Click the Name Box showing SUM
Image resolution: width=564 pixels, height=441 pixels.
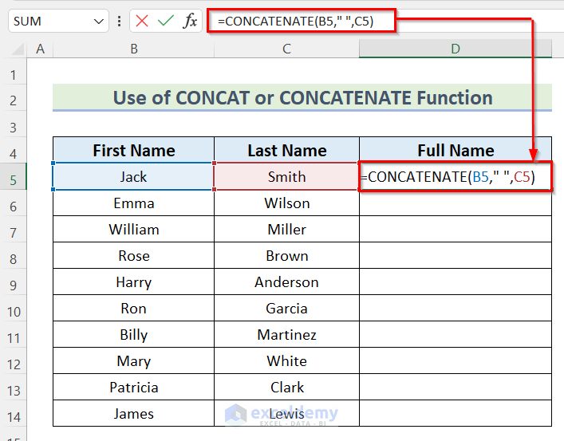coord(48,22)
